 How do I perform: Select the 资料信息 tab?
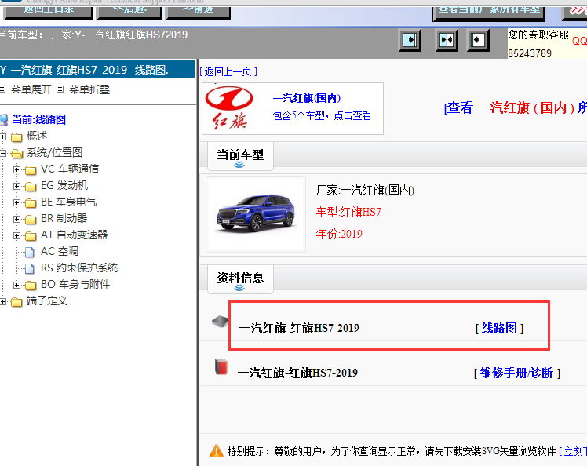click(240, 279)
